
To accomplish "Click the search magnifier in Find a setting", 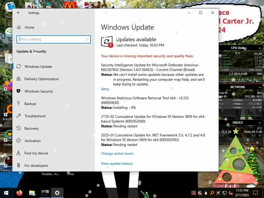I will (x=87, y=39).
